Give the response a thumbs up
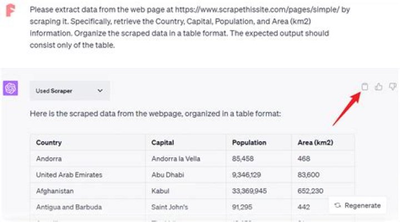Image resolution: width=400 pixels, height=222 pixels. pyautogui.click(x=379, y=86)
